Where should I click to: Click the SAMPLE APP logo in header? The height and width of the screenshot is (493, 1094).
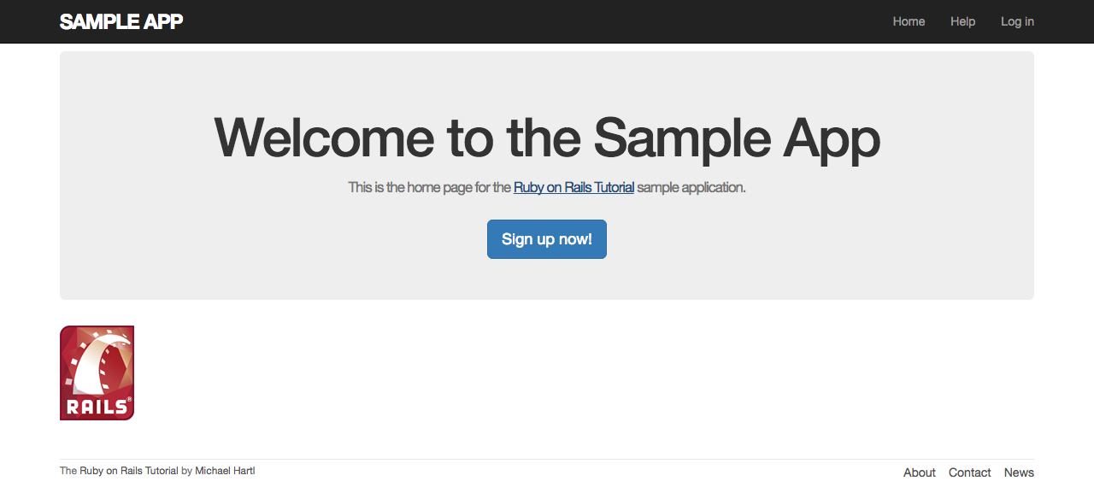121,21
